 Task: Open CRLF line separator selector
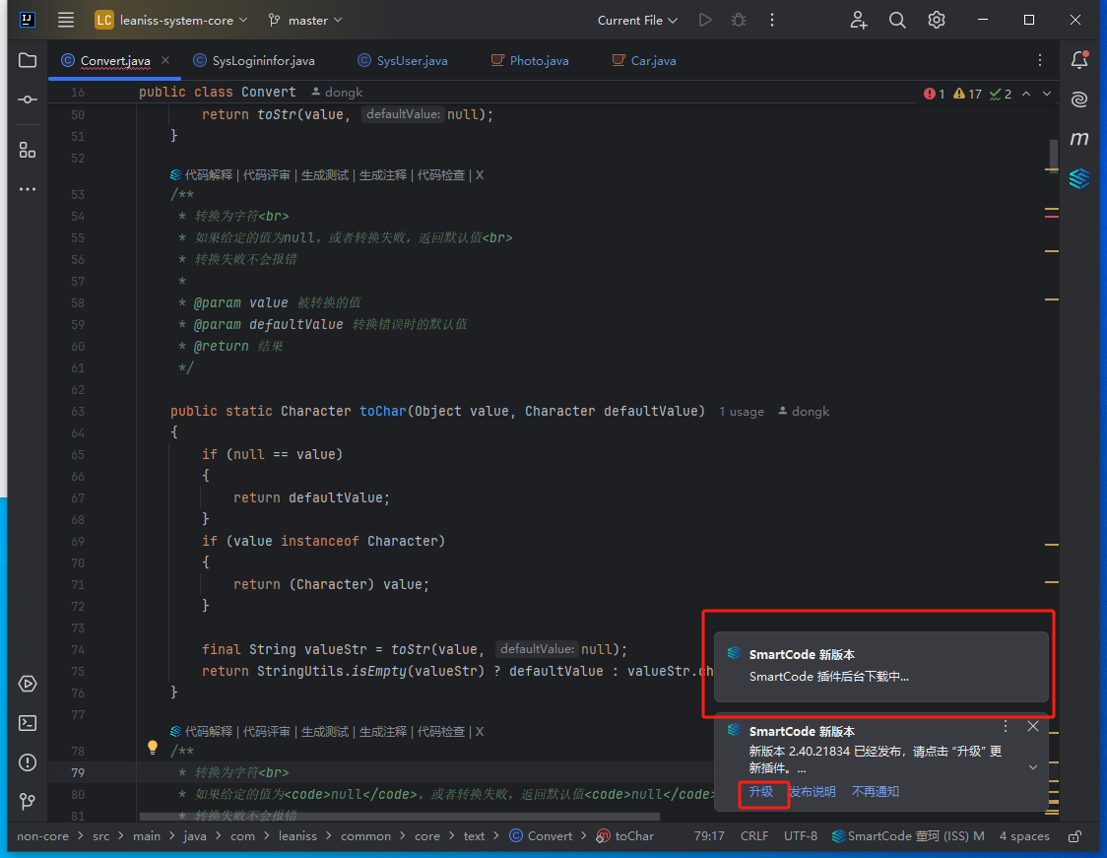(754, 836)
